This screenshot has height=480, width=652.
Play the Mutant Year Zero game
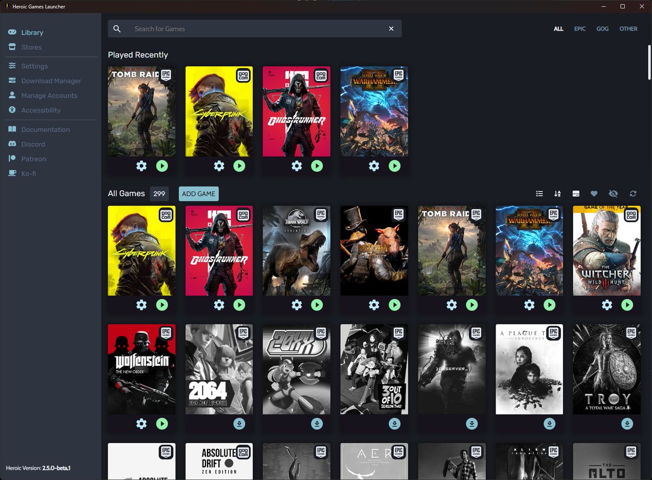394,305
